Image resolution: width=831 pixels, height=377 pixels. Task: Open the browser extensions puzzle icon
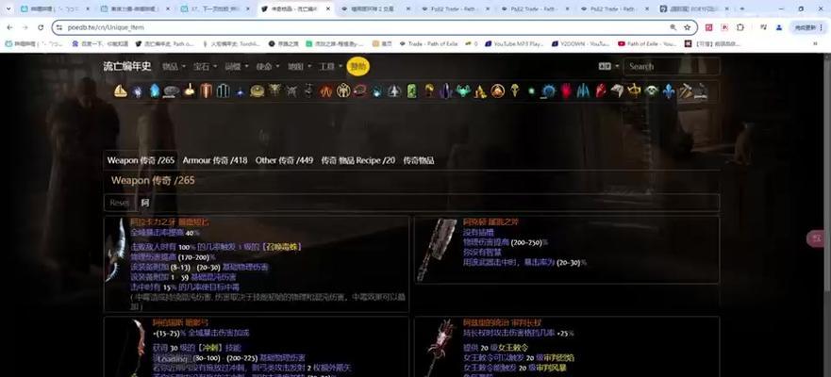740,27
